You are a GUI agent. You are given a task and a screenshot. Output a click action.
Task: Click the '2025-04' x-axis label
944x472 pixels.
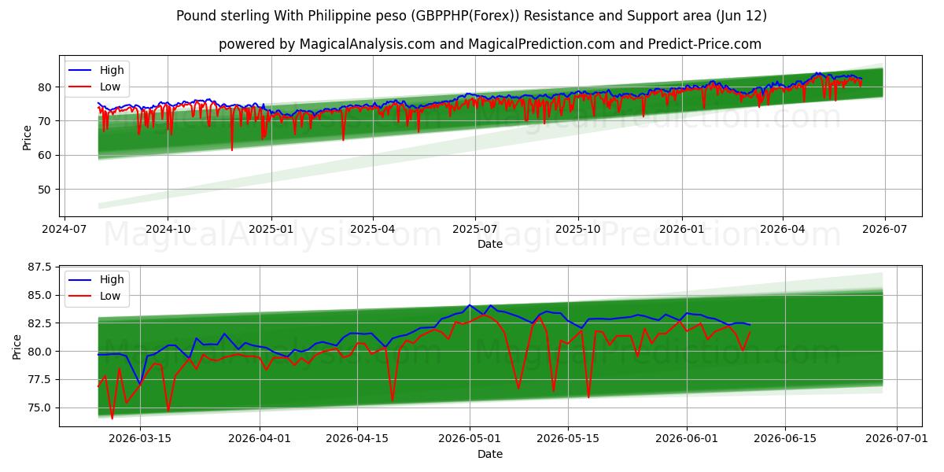pyautogui.click(x=373, y=229)
